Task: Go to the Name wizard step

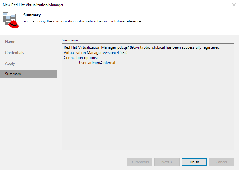Action: [x=10, y=42]
